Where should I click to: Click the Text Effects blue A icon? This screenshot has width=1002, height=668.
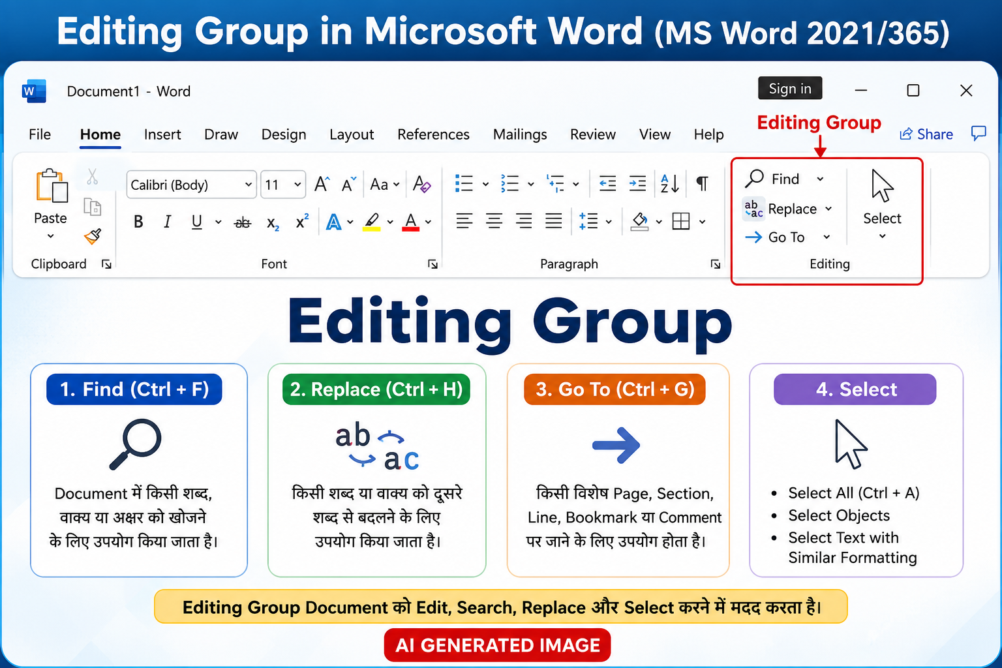[x=333, y=222]
